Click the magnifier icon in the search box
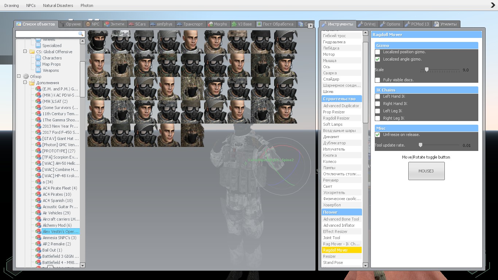This screenshot has height=280, width=498. click(x=81, y=34)
